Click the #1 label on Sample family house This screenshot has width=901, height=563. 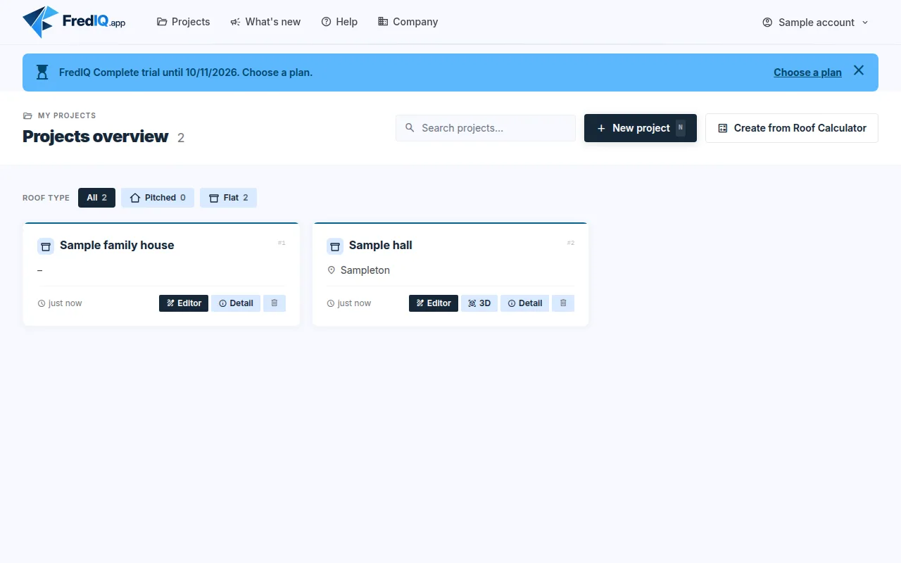(x=282, y=243)
